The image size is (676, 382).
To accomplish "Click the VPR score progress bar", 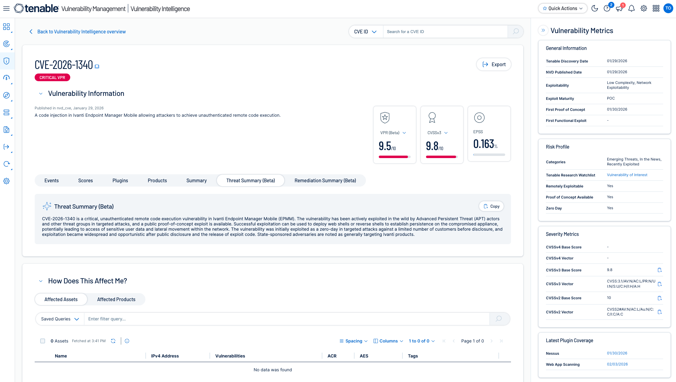I will click(x=394, y=157).
